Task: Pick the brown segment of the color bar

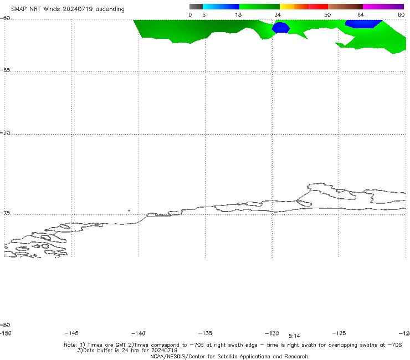Action: 345,7
